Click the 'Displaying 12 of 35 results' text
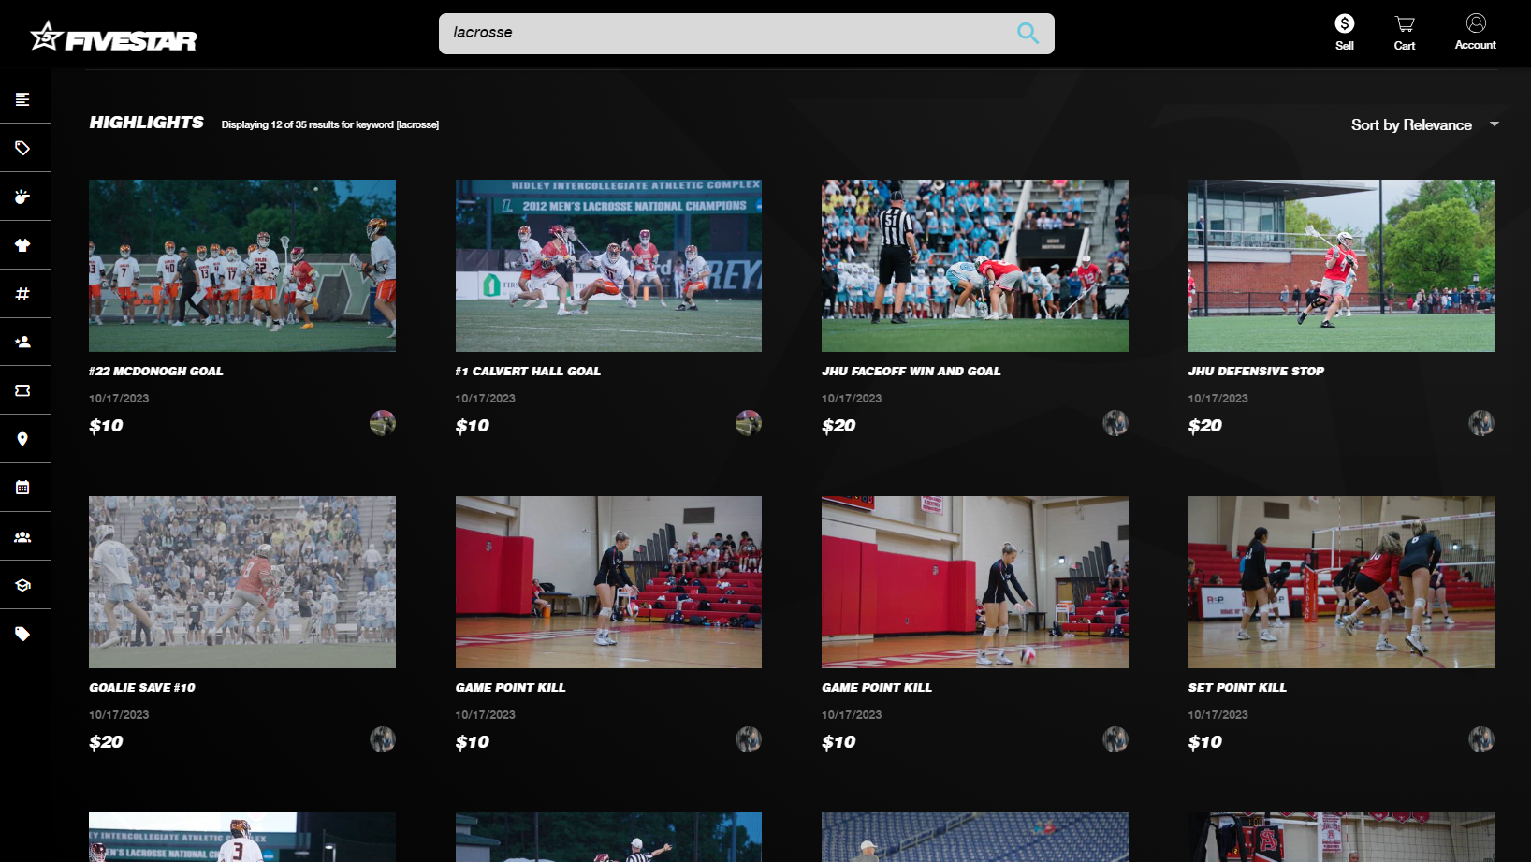This screenshot has width=1531, height=862. [x=330, y=124]
